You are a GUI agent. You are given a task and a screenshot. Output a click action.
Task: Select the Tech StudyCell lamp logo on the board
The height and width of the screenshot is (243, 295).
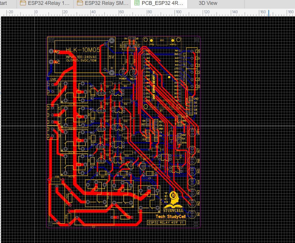click(x=173, y=198)
